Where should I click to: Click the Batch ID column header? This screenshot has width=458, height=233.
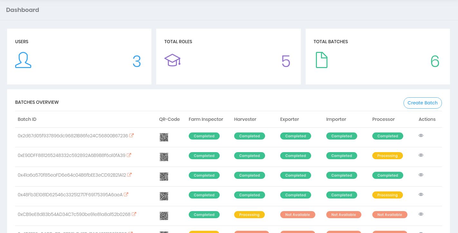pos(27,119)
